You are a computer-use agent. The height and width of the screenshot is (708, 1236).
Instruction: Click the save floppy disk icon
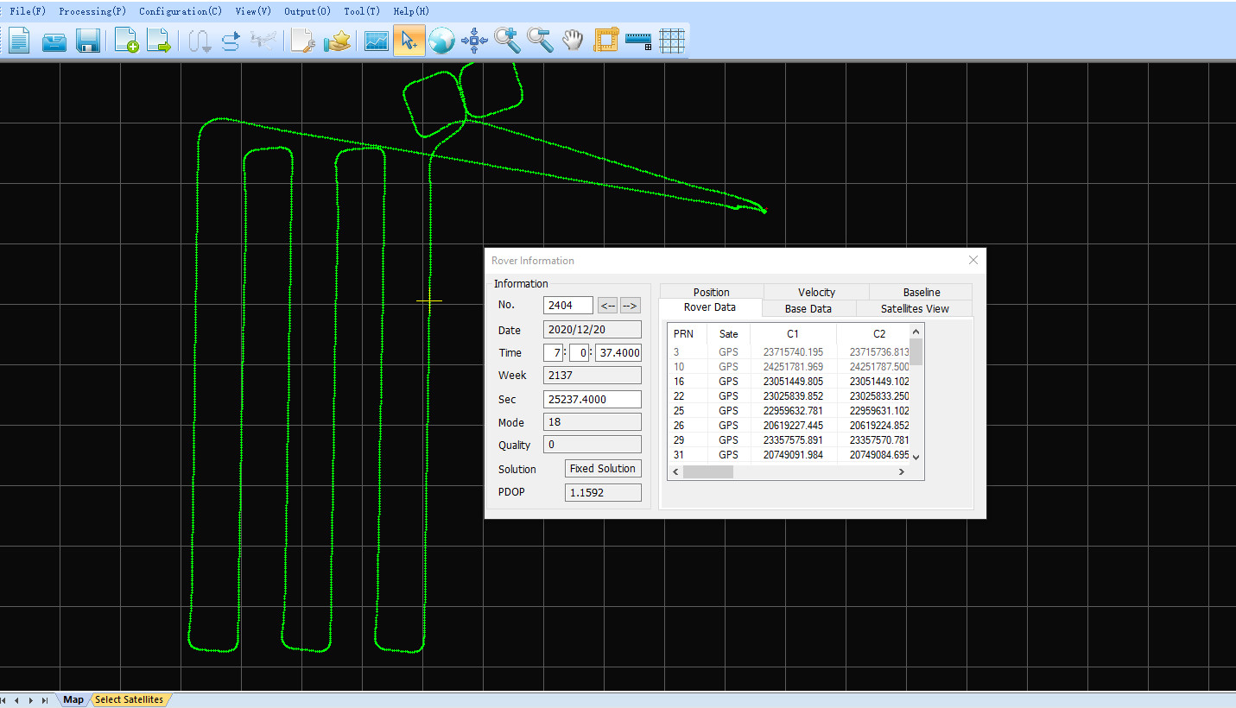(x=88, y=41)
